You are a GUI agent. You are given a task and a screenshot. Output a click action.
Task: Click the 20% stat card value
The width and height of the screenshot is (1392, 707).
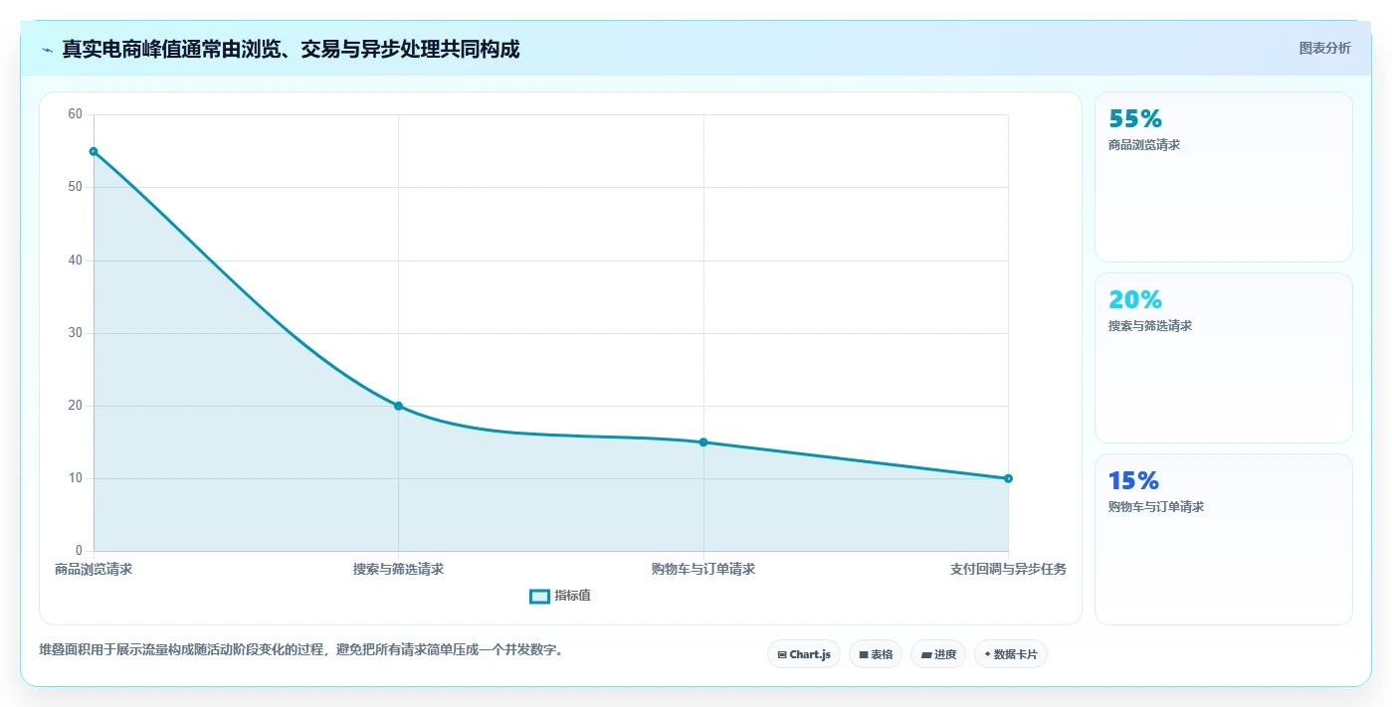click(1135, 300)
